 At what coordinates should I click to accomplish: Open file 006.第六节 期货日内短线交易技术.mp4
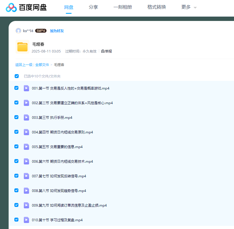[x=62, y=162]
